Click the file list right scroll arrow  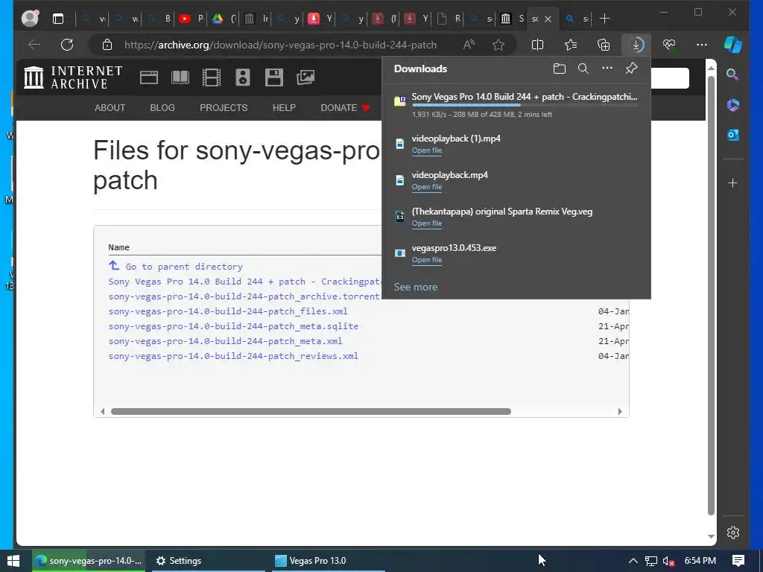pyautogui.click(x=620, y=411)
